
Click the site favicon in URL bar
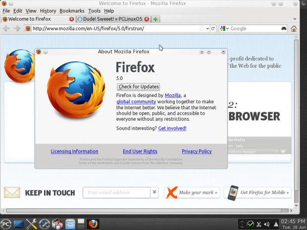[x=28, y=29]
